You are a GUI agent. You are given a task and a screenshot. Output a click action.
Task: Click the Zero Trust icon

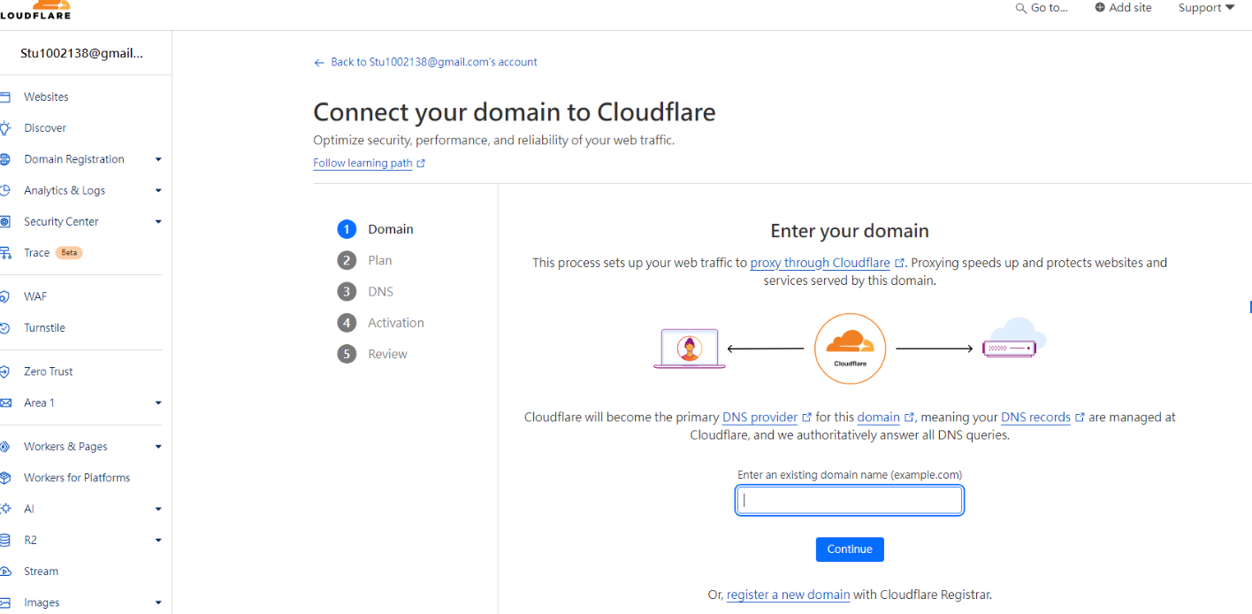coord(5,372)
